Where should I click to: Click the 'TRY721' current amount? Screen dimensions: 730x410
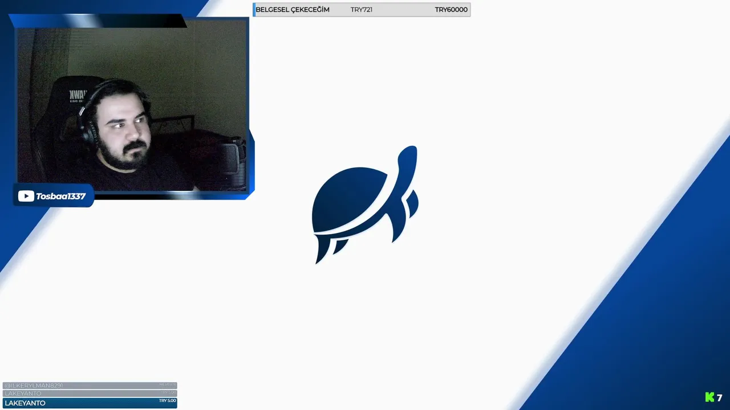pos(362,10)
